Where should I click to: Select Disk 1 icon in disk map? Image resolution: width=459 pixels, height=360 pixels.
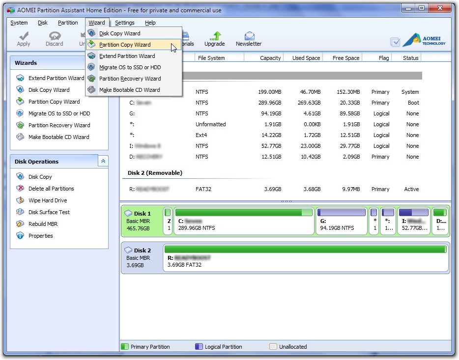click(128, 213)
